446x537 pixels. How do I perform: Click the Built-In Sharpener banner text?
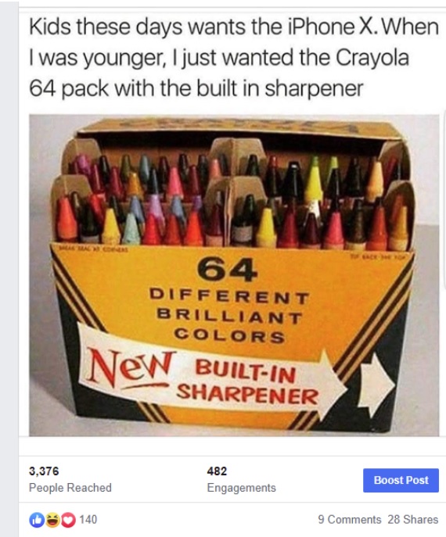point(247,384)
